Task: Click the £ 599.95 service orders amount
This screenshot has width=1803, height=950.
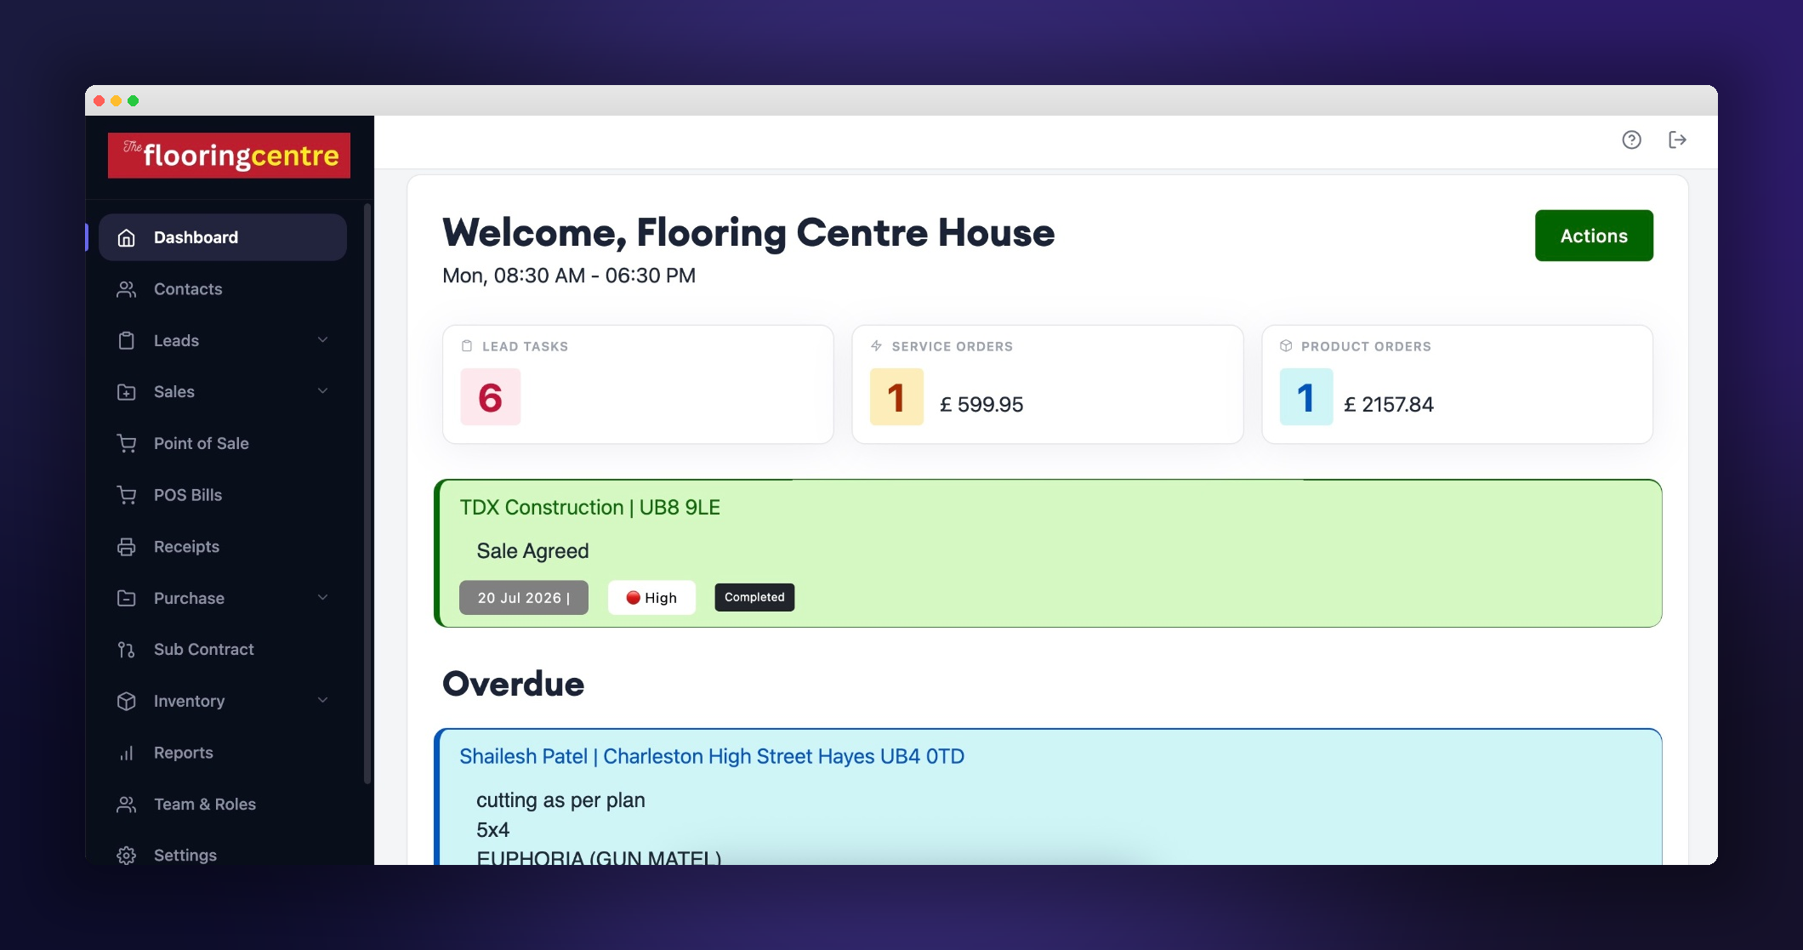Action: 981,405
